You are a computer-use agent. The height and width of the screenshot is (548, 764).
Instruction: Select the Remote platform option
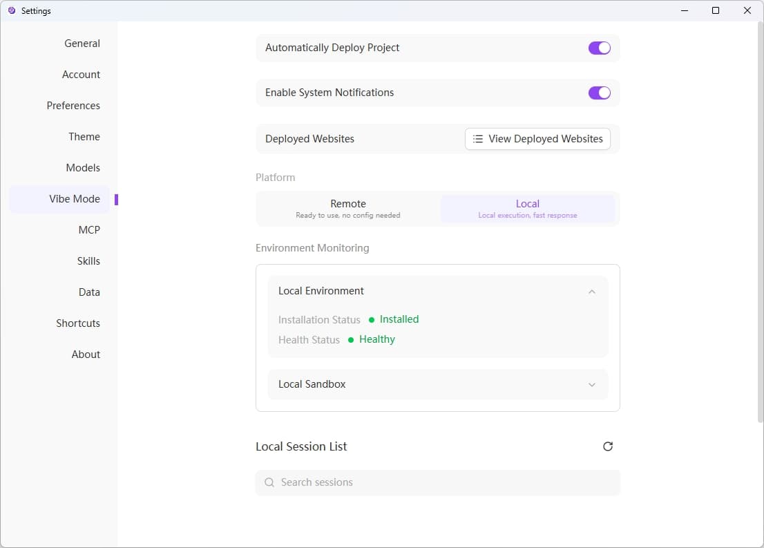pos(348,209)
